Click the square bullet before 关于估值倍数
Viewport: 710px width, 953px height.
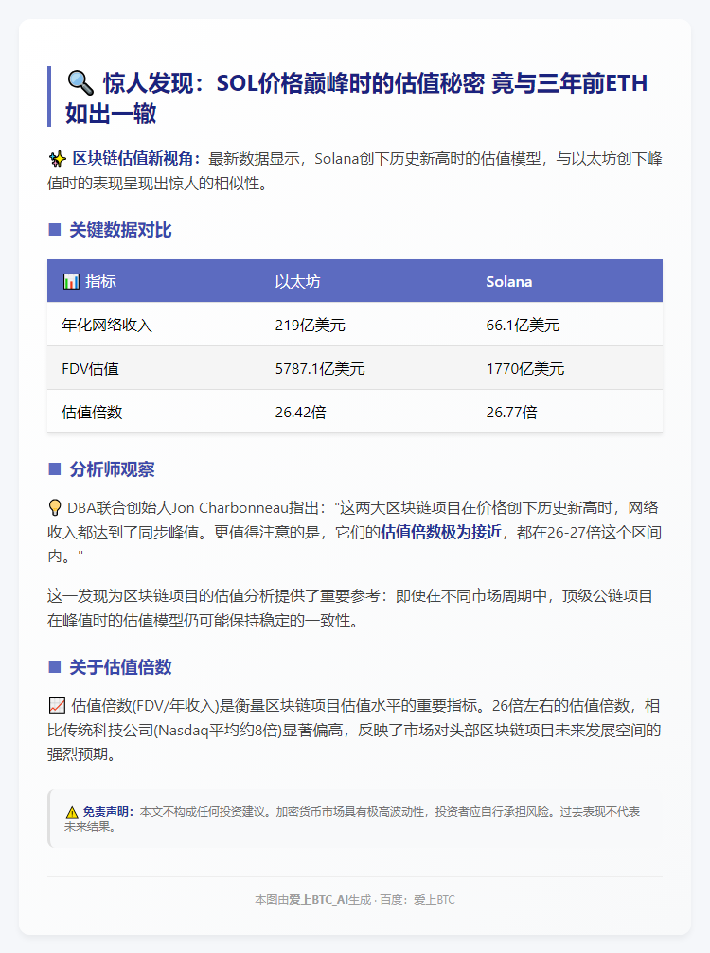(x=55, y=667)
